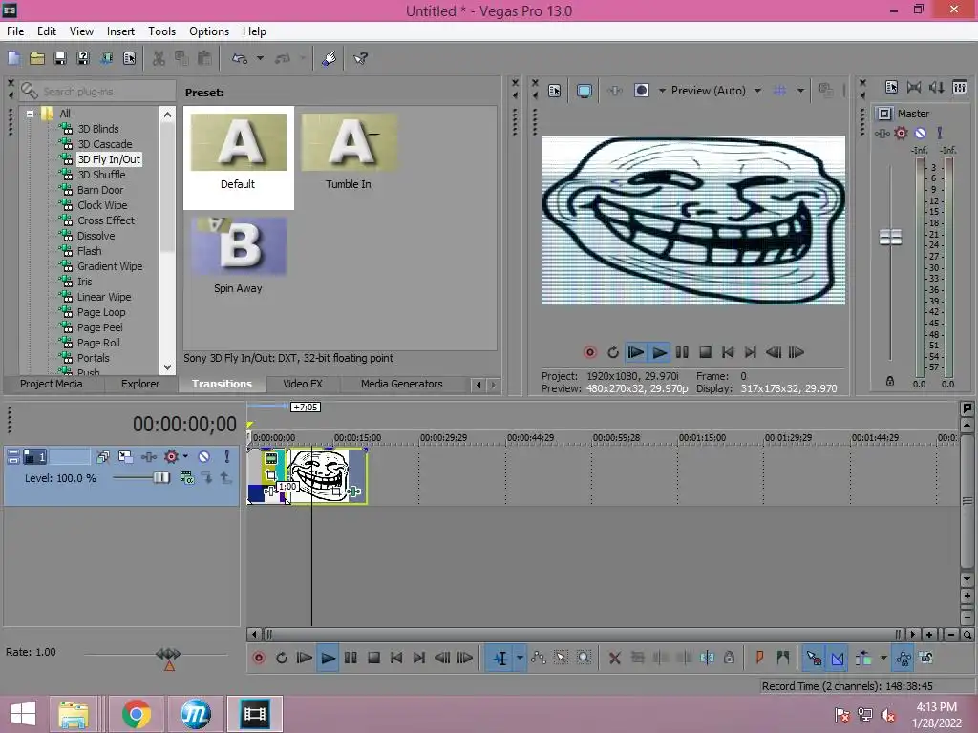The height and width of the screenshot is (733, 978).
Task: Click the Open folder icon in toolbar
Action: 37,58
